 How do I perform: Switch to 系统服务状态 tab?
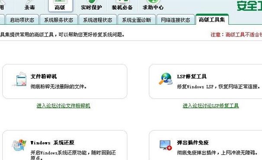point(58,20)
